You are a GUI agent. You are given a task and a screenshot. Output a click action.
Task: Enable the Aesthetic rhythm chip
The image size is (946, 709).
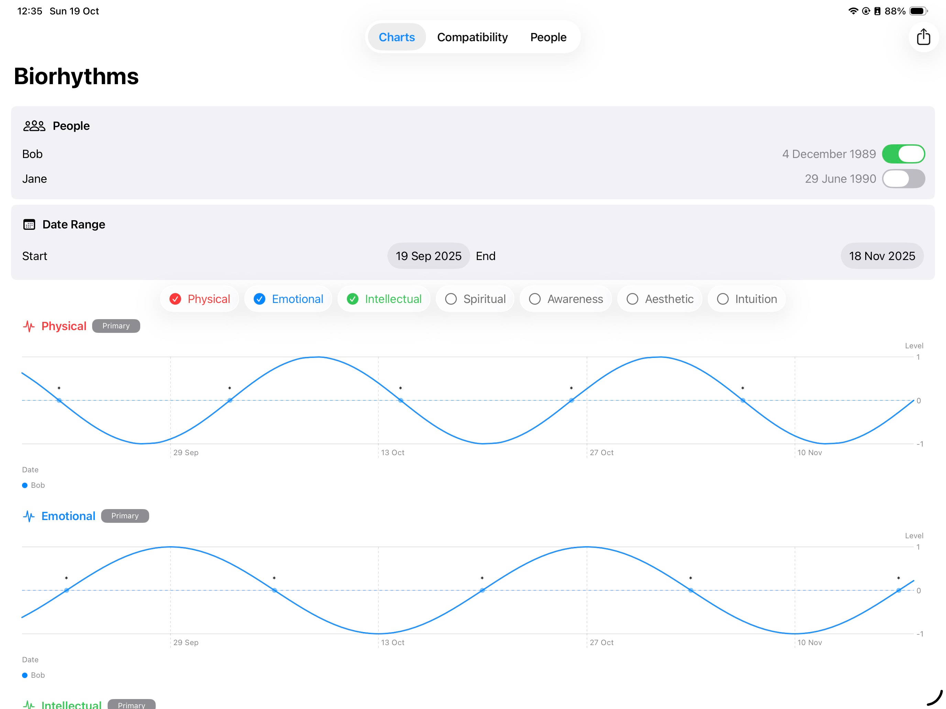coord(659,299)
